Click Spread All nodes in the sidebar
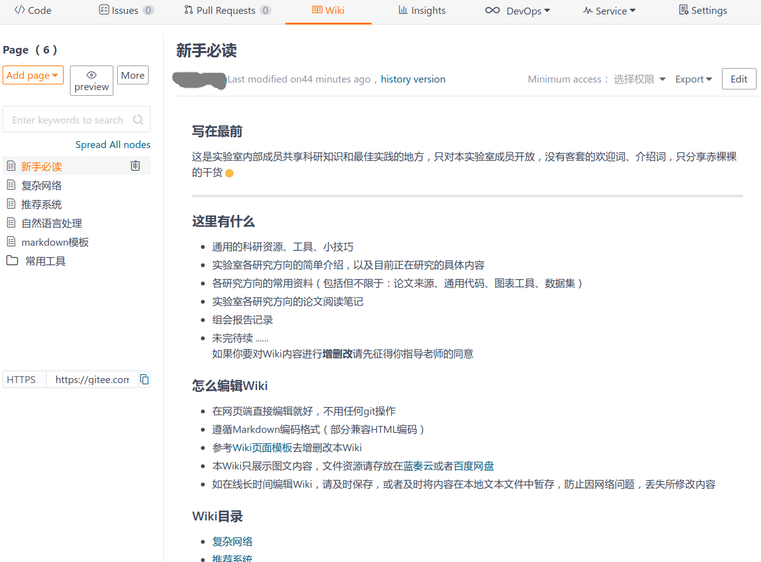Screen dimensions: 761x562 113,144
